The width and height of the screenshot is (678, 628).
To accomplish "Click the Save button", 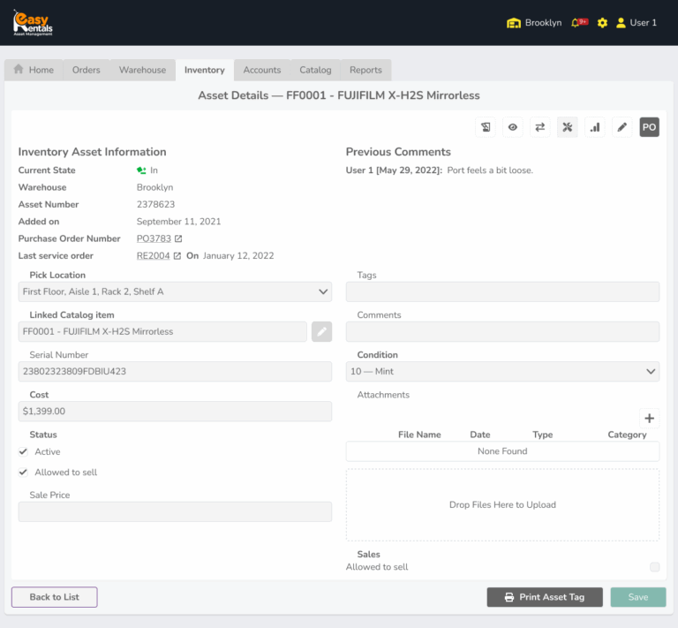I will pyautogui.click(x=638, y=597).
